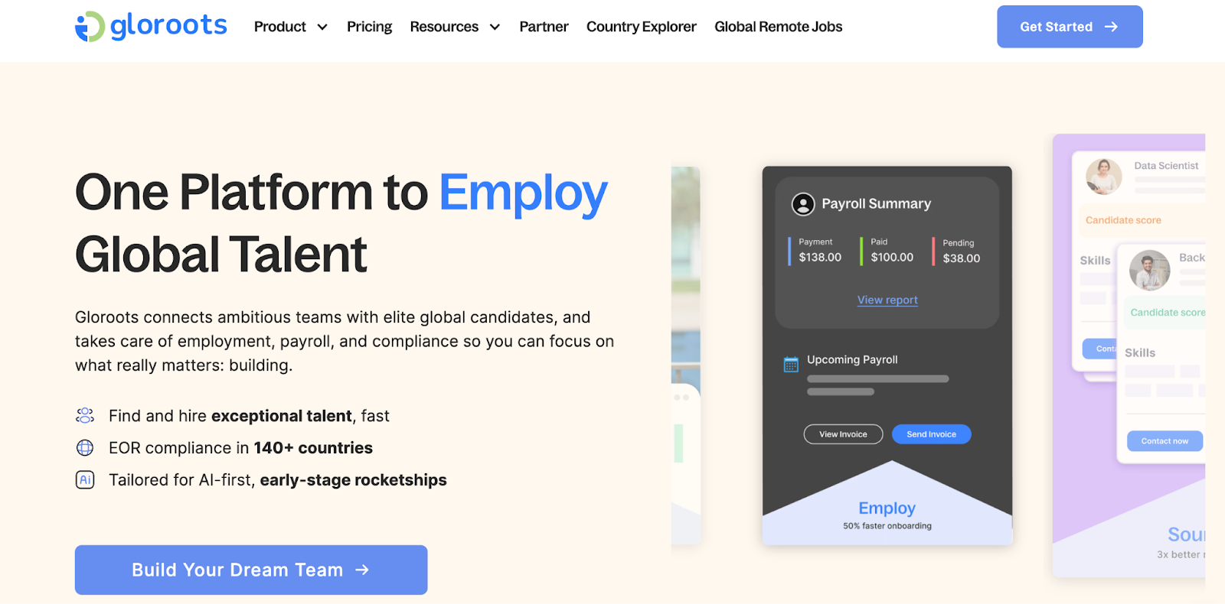
Task: Click the Upcoming Payroll calendar icon
Action: point(791,365)
